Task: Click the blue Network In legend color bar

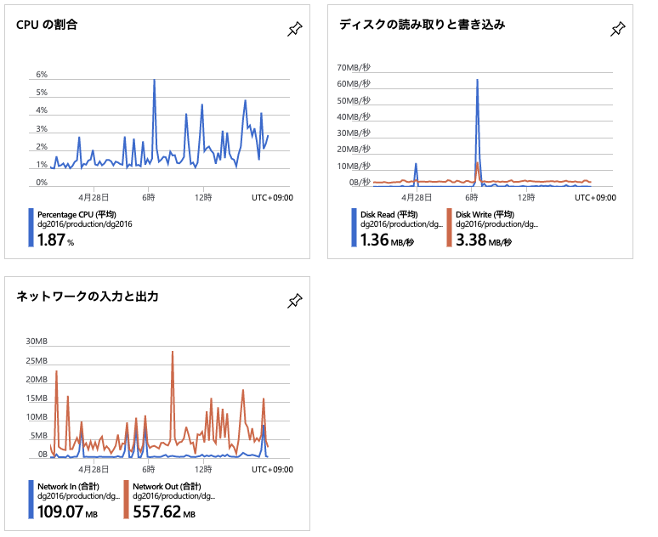Action: tap(31, 499)
